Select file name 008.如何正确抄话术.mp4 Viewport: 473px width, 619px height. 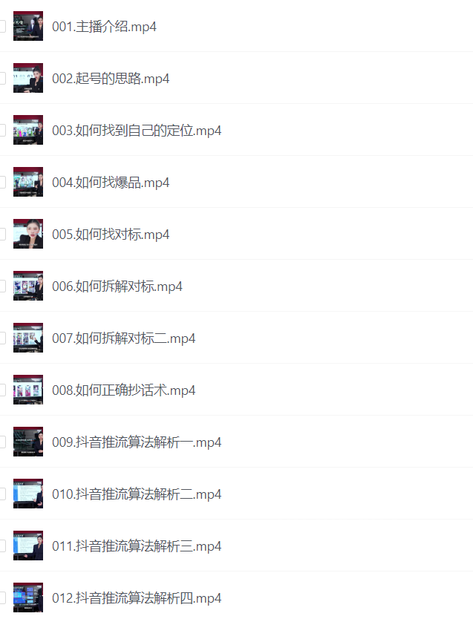pos(123,390)
